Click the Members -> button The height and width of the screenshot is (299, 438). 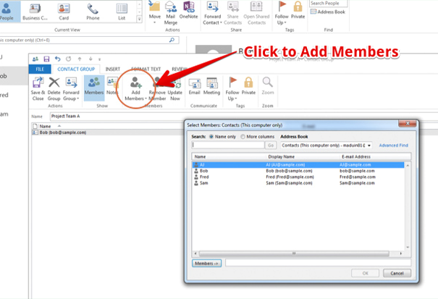click(208, 264)
